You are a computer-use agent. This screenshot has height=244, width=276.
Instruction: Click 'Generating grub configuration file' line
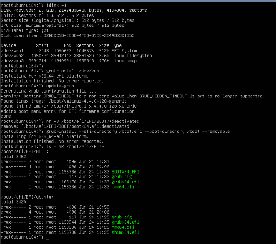[49, 91]
